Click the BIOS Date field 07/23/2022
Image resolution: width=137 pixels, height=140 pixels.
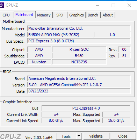click(x=79, y=91)
